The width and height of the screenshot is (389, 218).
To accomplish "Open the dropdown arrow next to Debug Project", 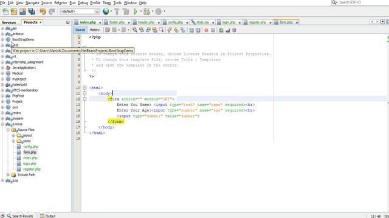I will coord(153,12).
